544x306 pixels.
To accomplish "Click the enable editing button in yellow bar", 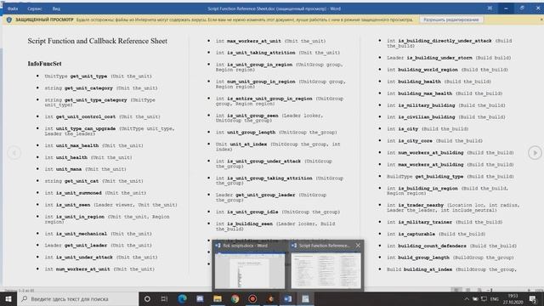I will point(451,20).
